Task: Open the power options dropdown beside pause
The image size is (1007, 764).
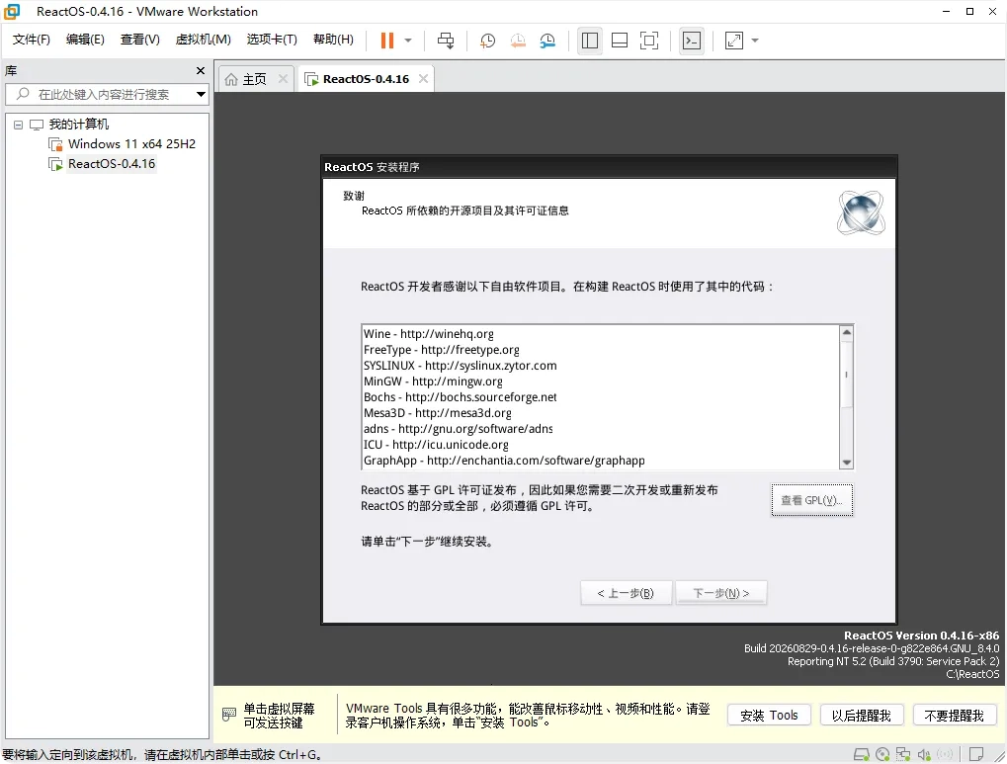Action: [x=408, y=41]
